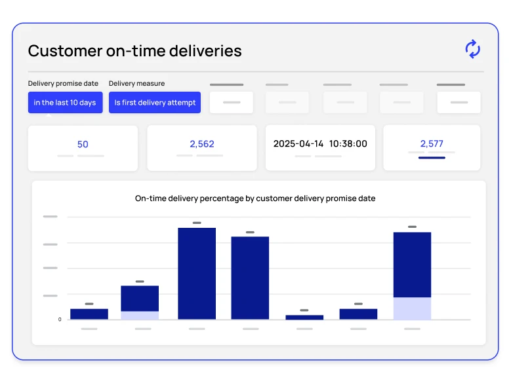The height and width of the screenshot is (383, 511).
Task: Click the refresh icon in the header
Action: (x=472, y=49)
